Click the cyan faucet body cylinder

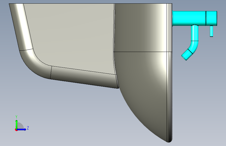click(189, 18)
